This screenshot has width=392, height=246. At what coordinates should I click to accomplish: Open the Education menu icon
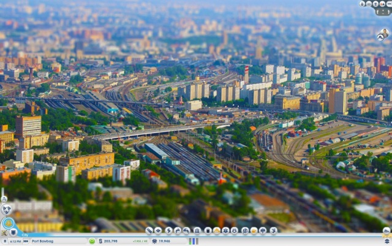(245, 231)
